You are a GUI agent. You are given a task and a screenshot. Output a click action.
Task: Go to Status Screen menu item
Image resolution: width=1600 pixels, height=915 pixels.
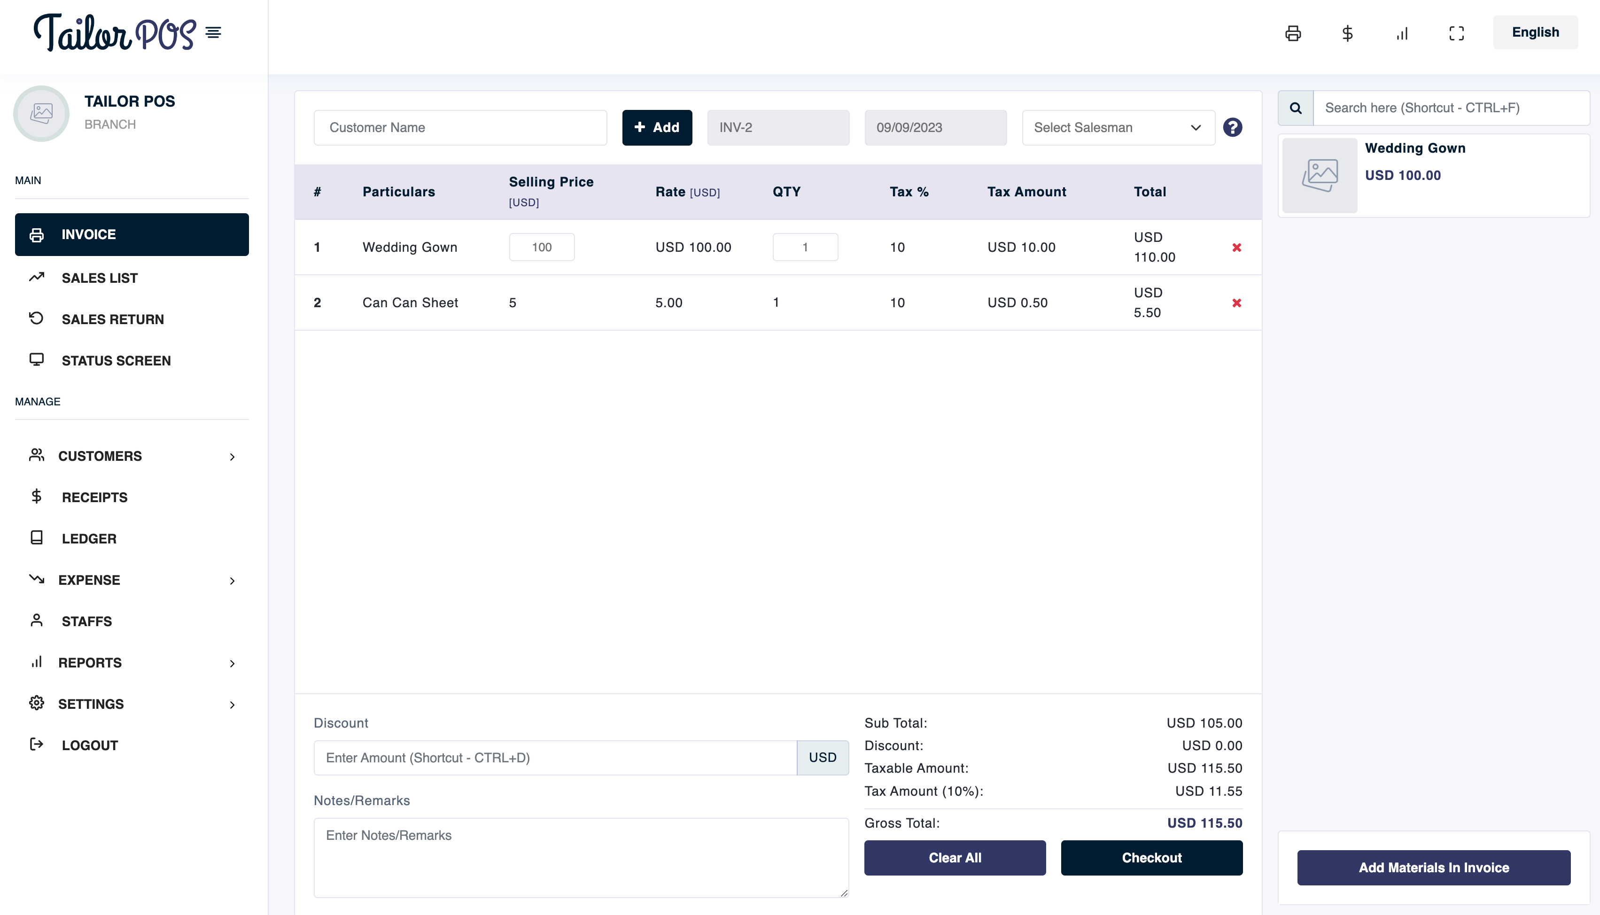pos(116,361)
